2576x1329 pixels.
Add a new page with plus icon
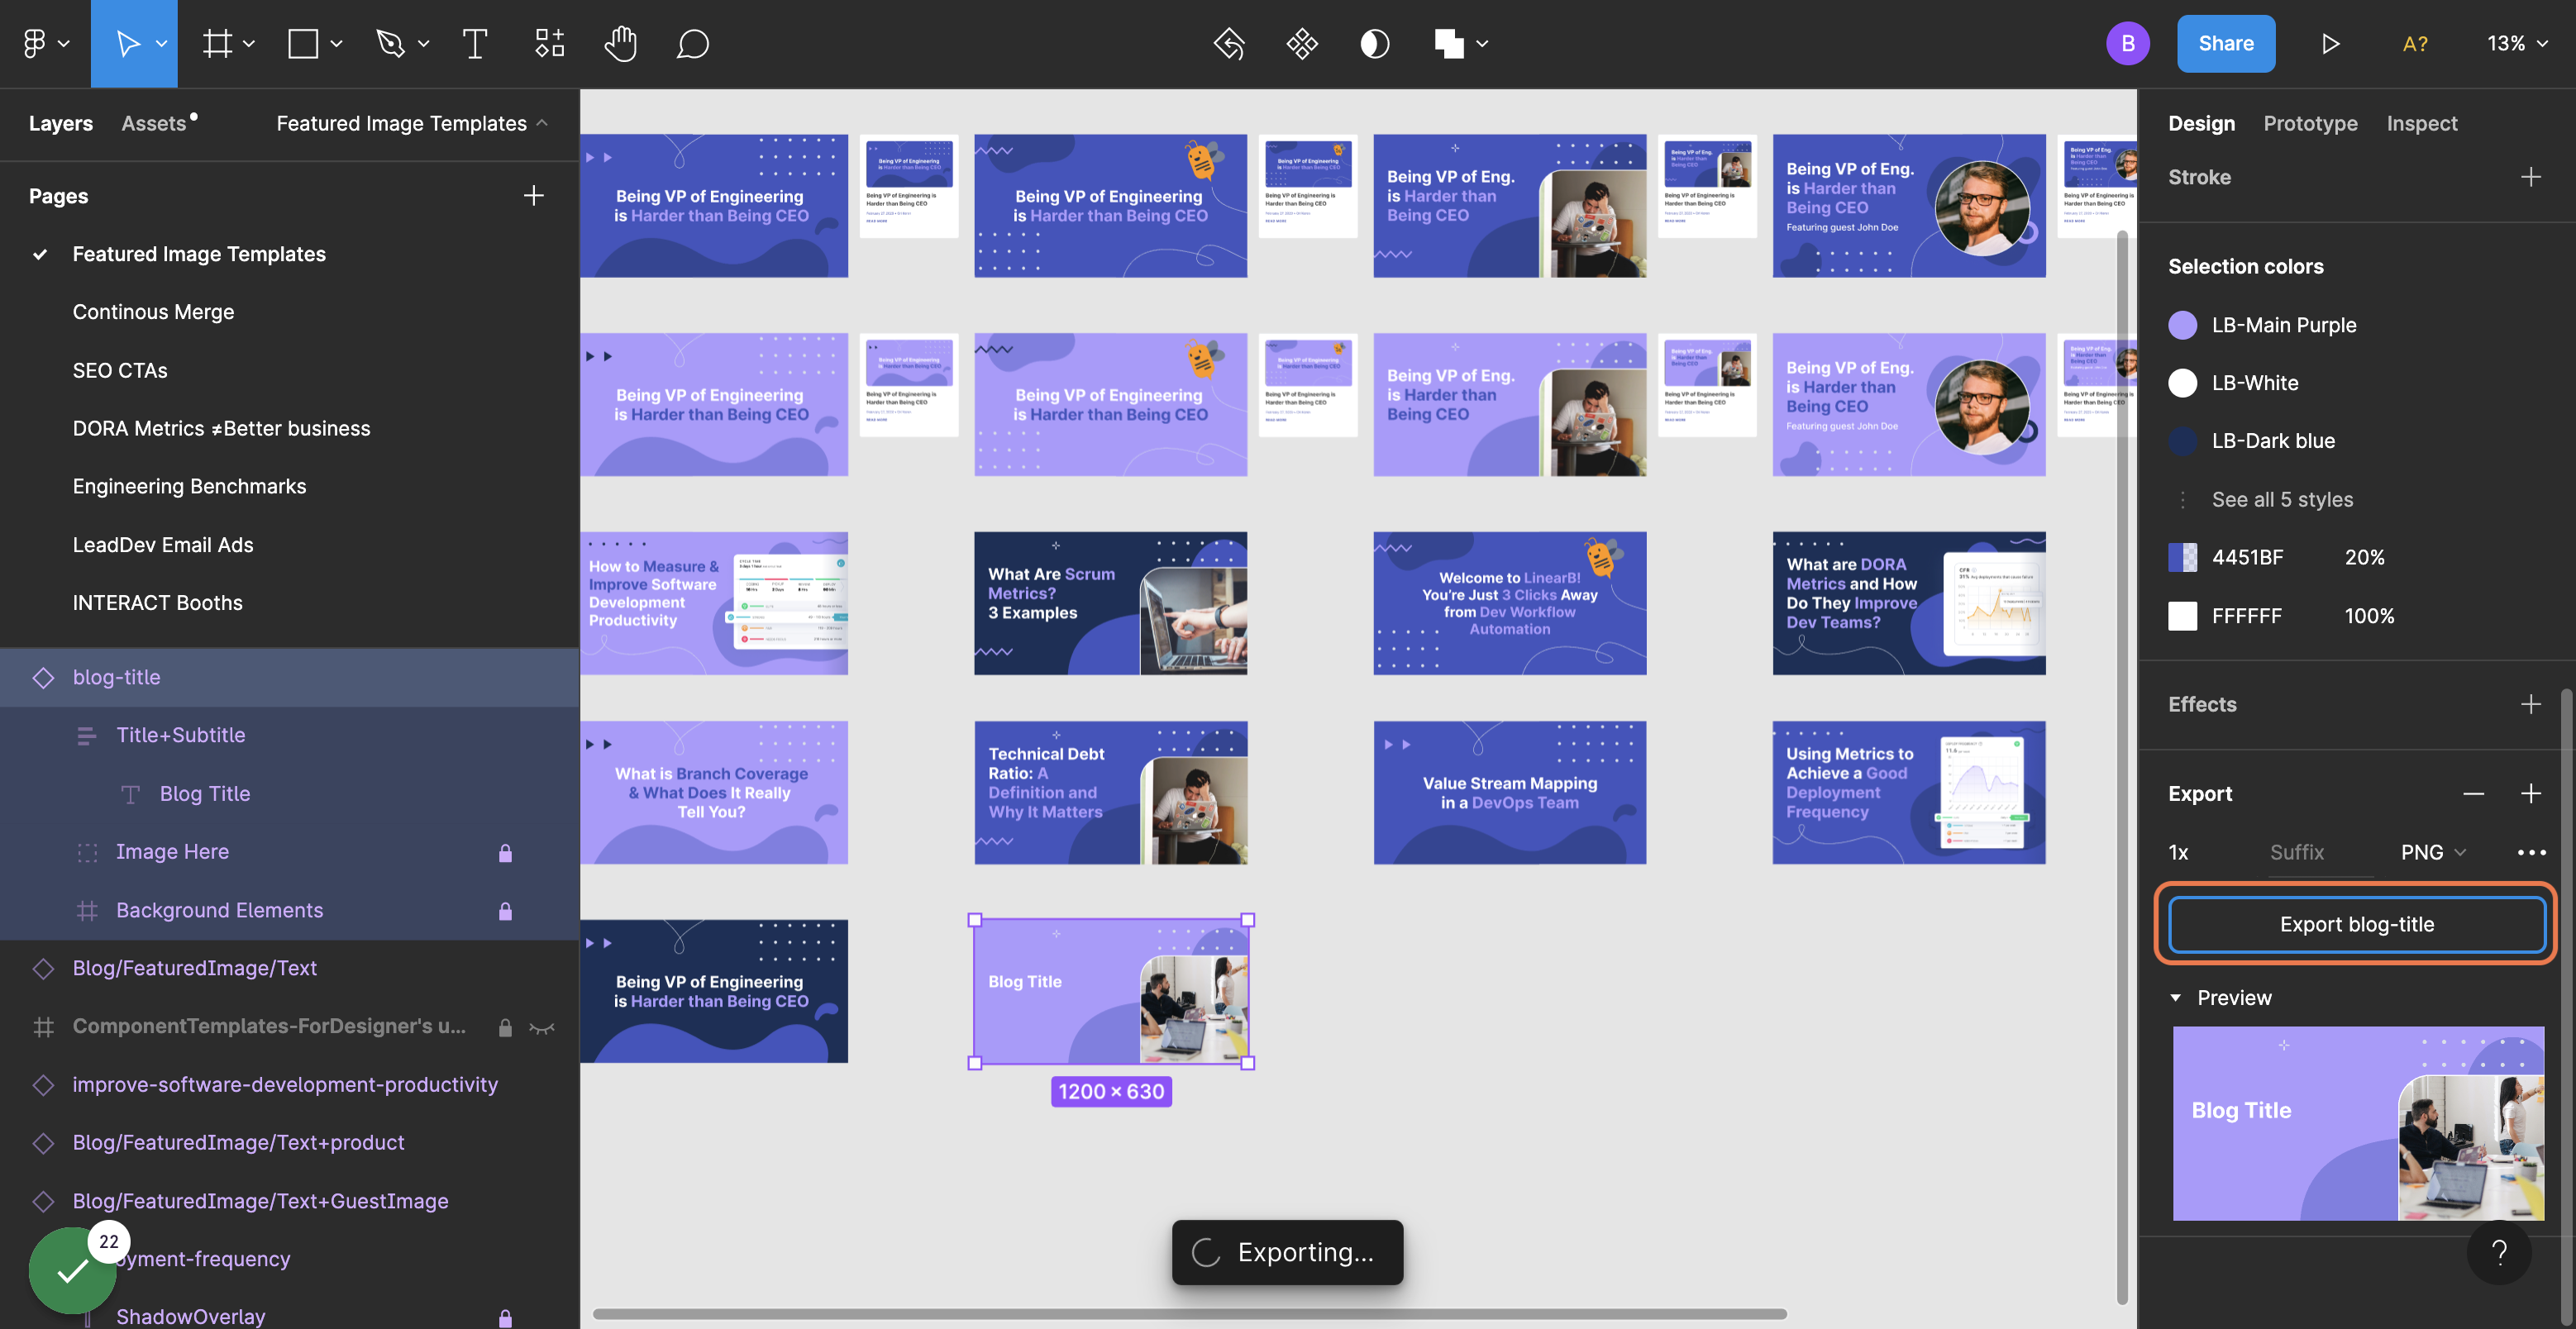pos(533,195)
